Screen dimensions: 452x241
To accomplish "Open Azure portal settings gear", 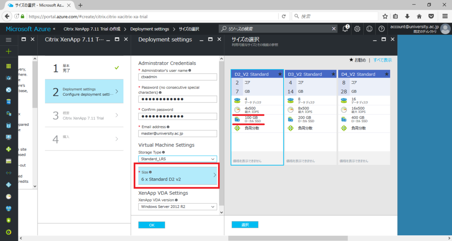I will [x=358, y=29].
